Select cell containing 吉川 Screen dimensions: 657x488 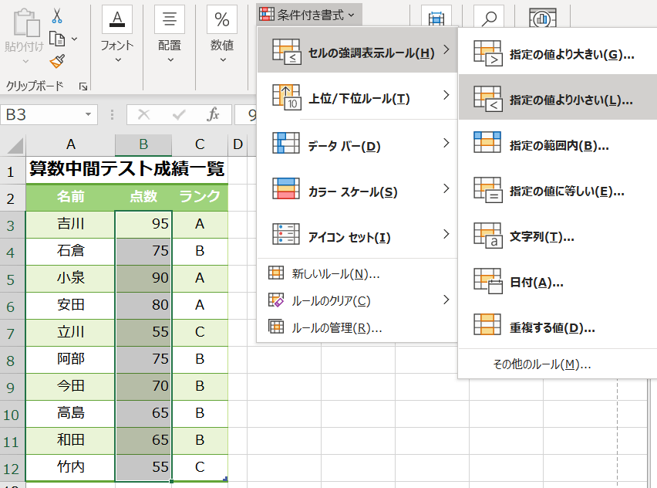[x=70, y=224]
